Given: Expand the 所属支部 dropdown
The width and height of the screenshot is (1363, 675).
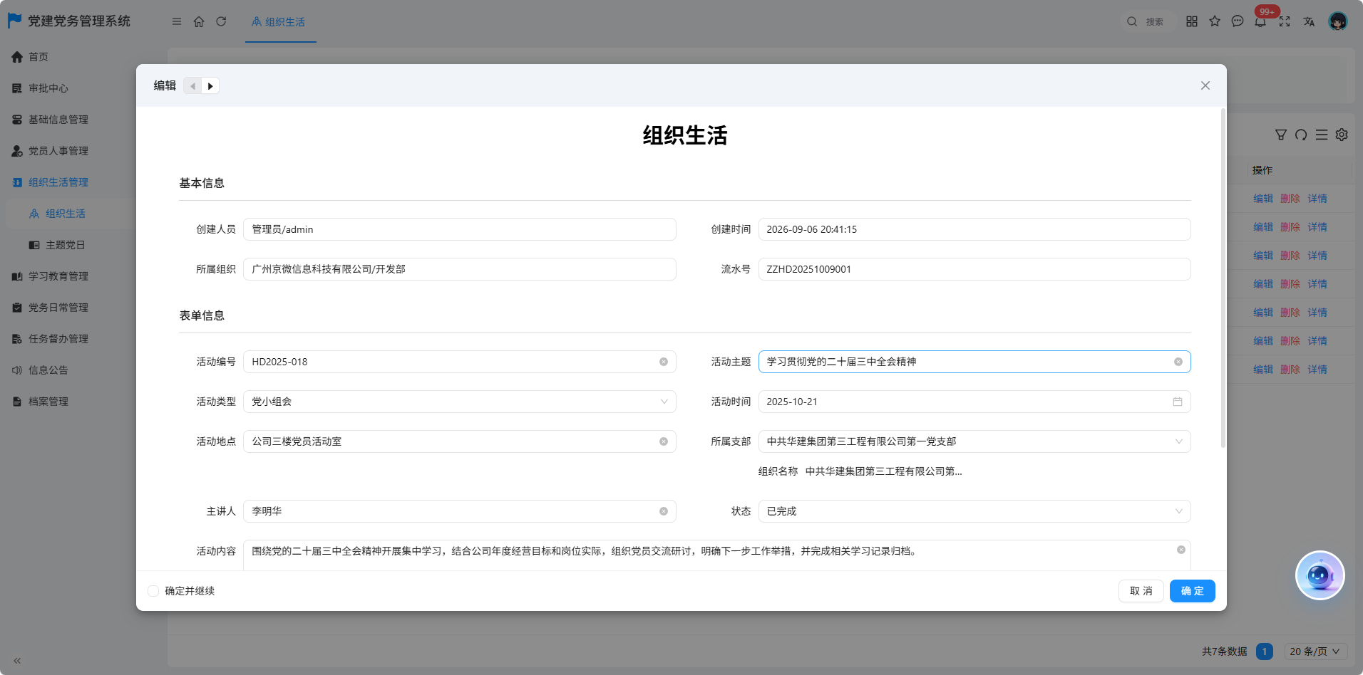Looking at the screenshot, I should (974, 441).
